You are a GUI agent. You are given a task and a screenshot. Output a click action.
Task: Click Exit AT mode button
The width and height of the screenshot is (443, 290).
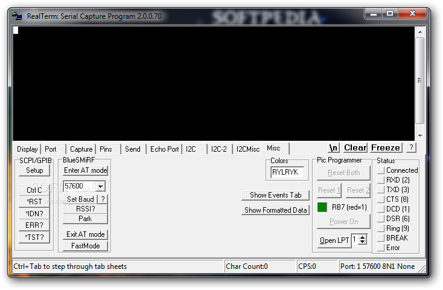click(x=85, y=234)
